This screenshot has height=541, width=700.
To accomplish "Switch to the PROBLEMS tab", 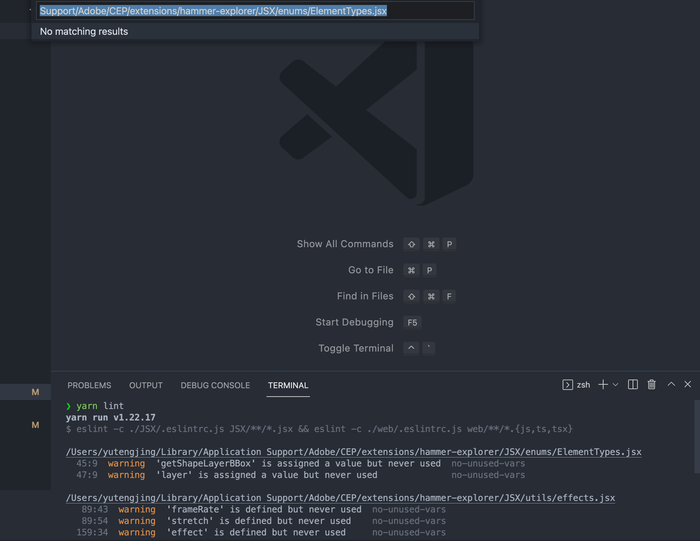I will [89, 385].
